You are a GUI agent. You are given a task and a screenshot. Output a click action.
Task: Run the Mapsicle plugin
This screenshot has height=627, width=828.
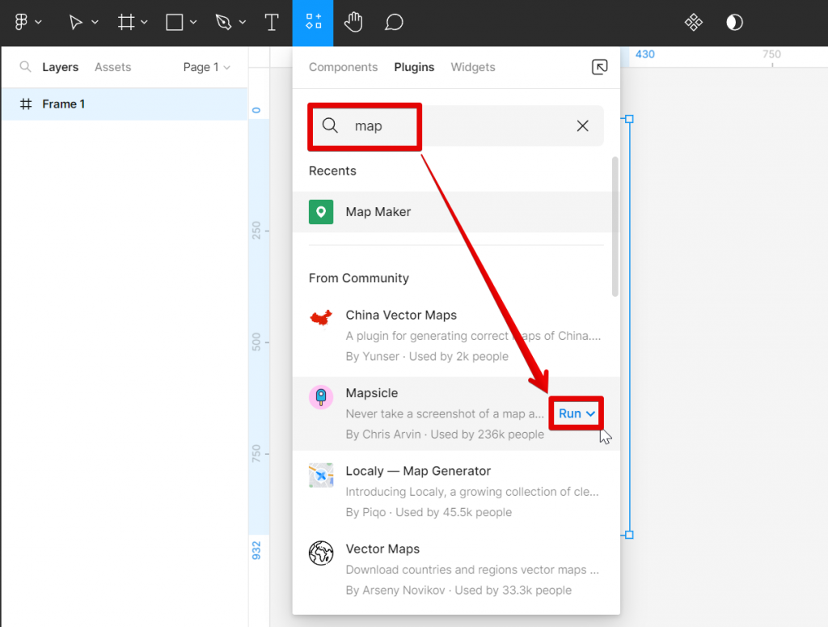[570, 413]
